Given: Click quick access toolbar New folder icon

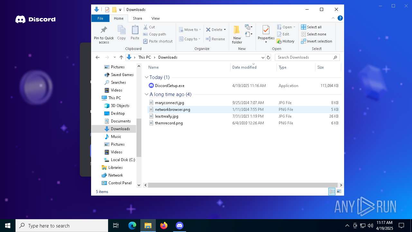Looking at the screenshot, I should [114, 10].
